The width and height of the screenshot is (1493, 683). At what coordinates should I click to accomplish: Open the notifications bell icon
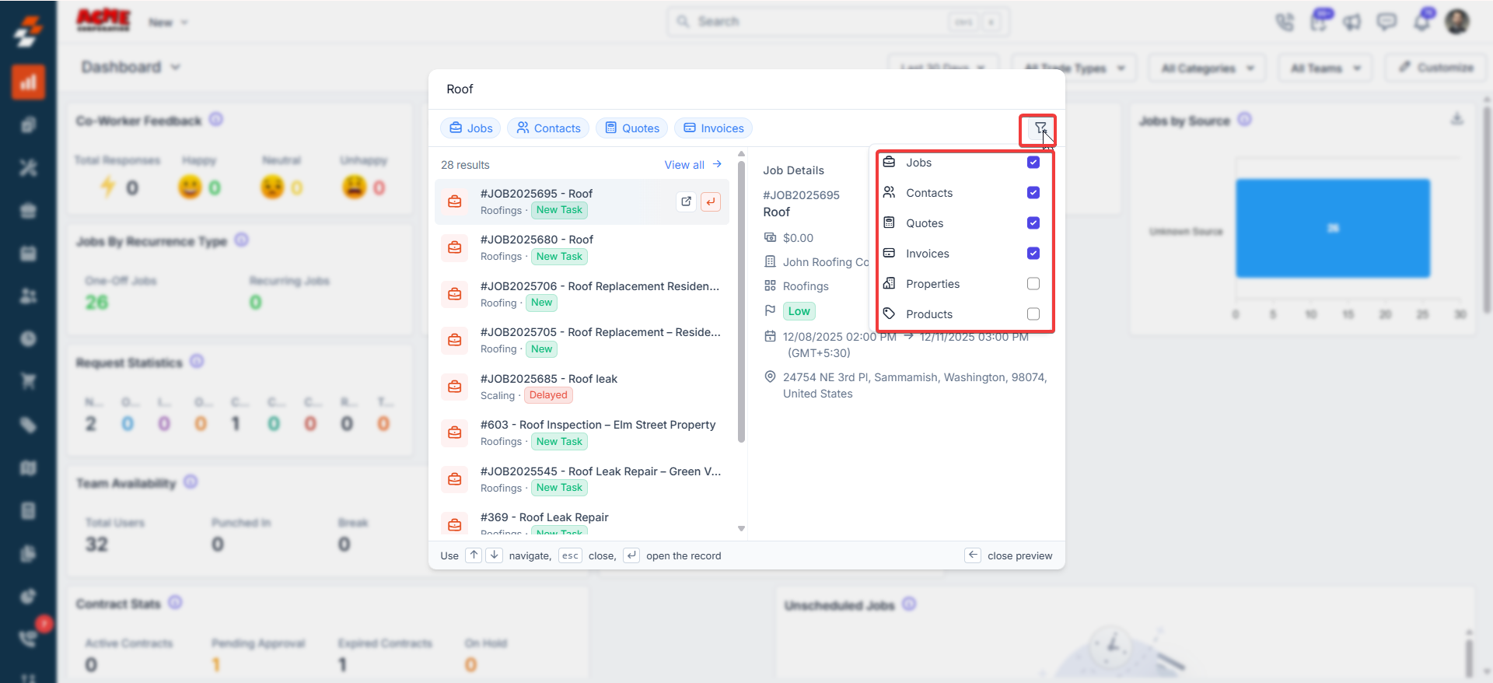coord(1422,22)
